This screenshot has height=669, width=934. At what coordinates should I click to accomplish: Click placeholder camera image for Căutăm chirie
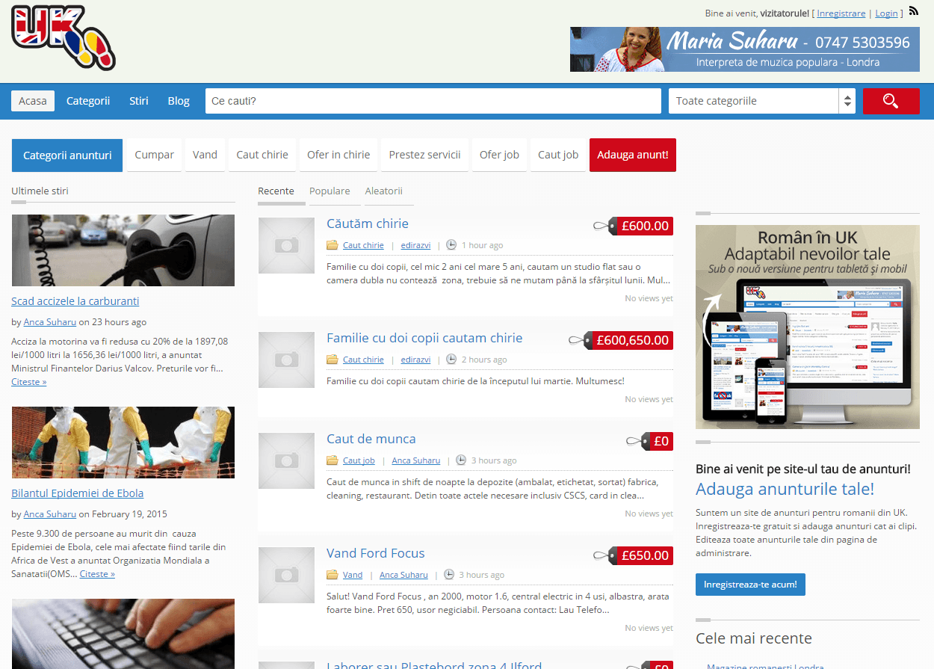(286, 245)
